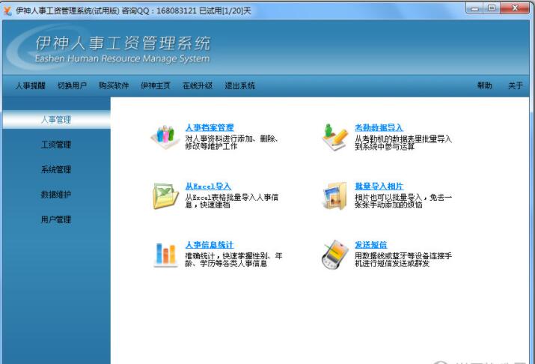Image resolution: width=535 pixels, height=364 pixels.
Task: Click description text 对人事资料进行添加、删除
Action: click(x=231, y=139)
